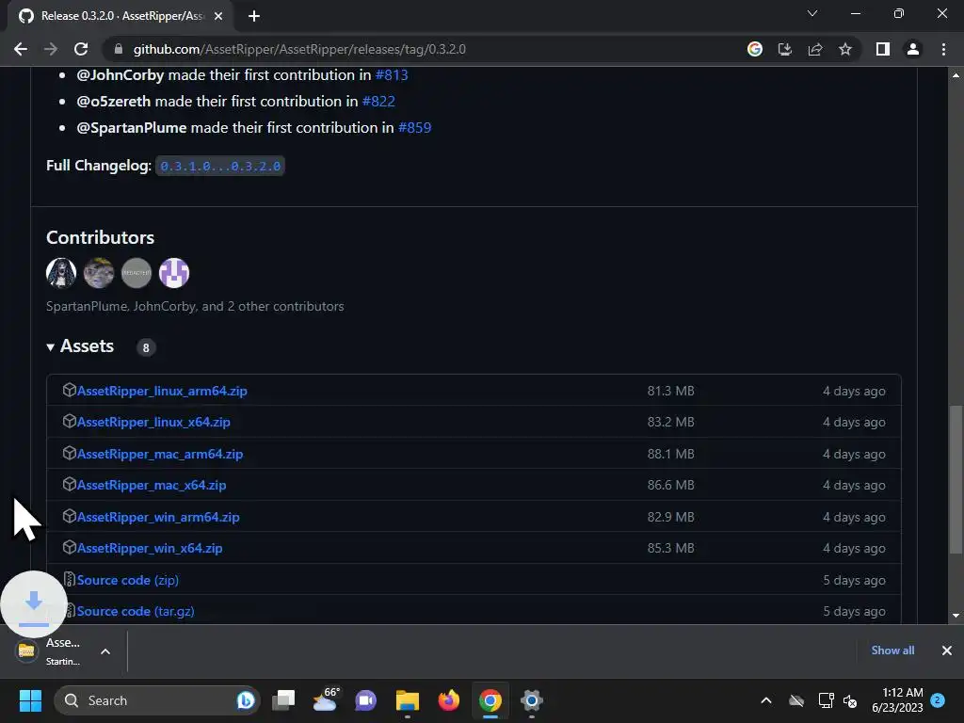Open the gray third contributor avatar
Screen dimensions: 964x723
tap(137, 273)
